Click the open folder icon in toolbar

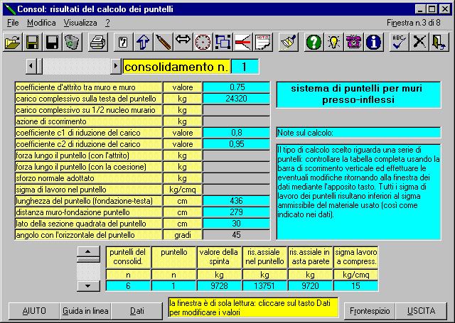click(13, 43)
